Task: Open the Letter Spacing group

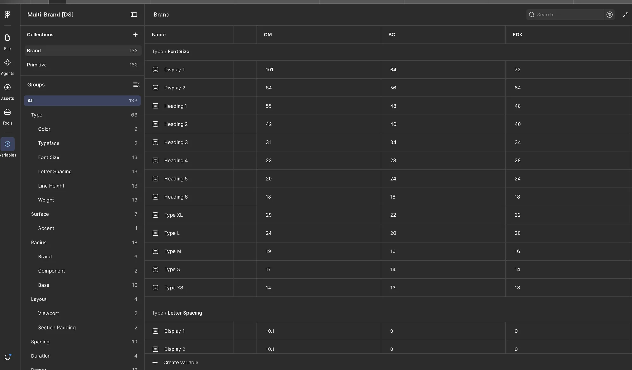Action: pos(82,172)
